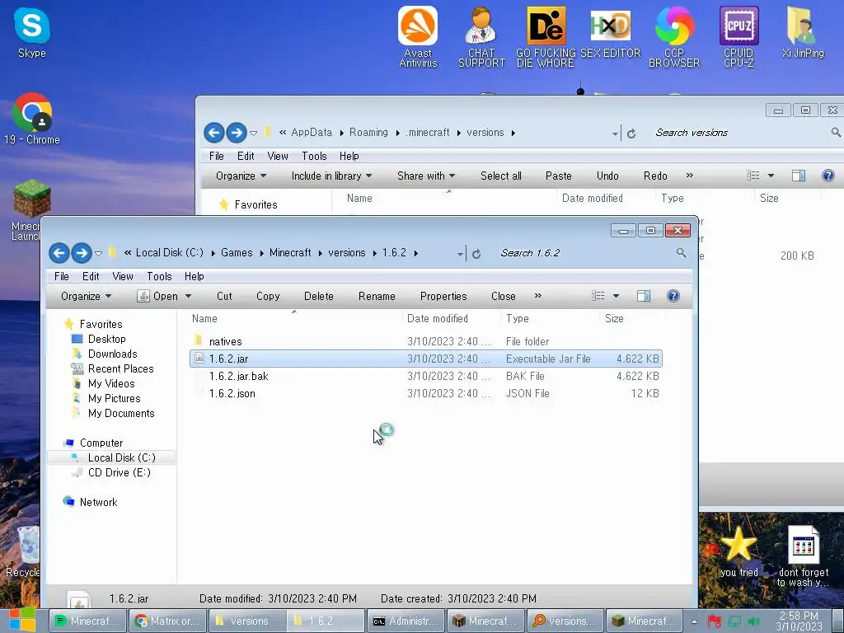844x633 pixels.
Task: Select the natives folder
Action: click(x=425, y=341)
